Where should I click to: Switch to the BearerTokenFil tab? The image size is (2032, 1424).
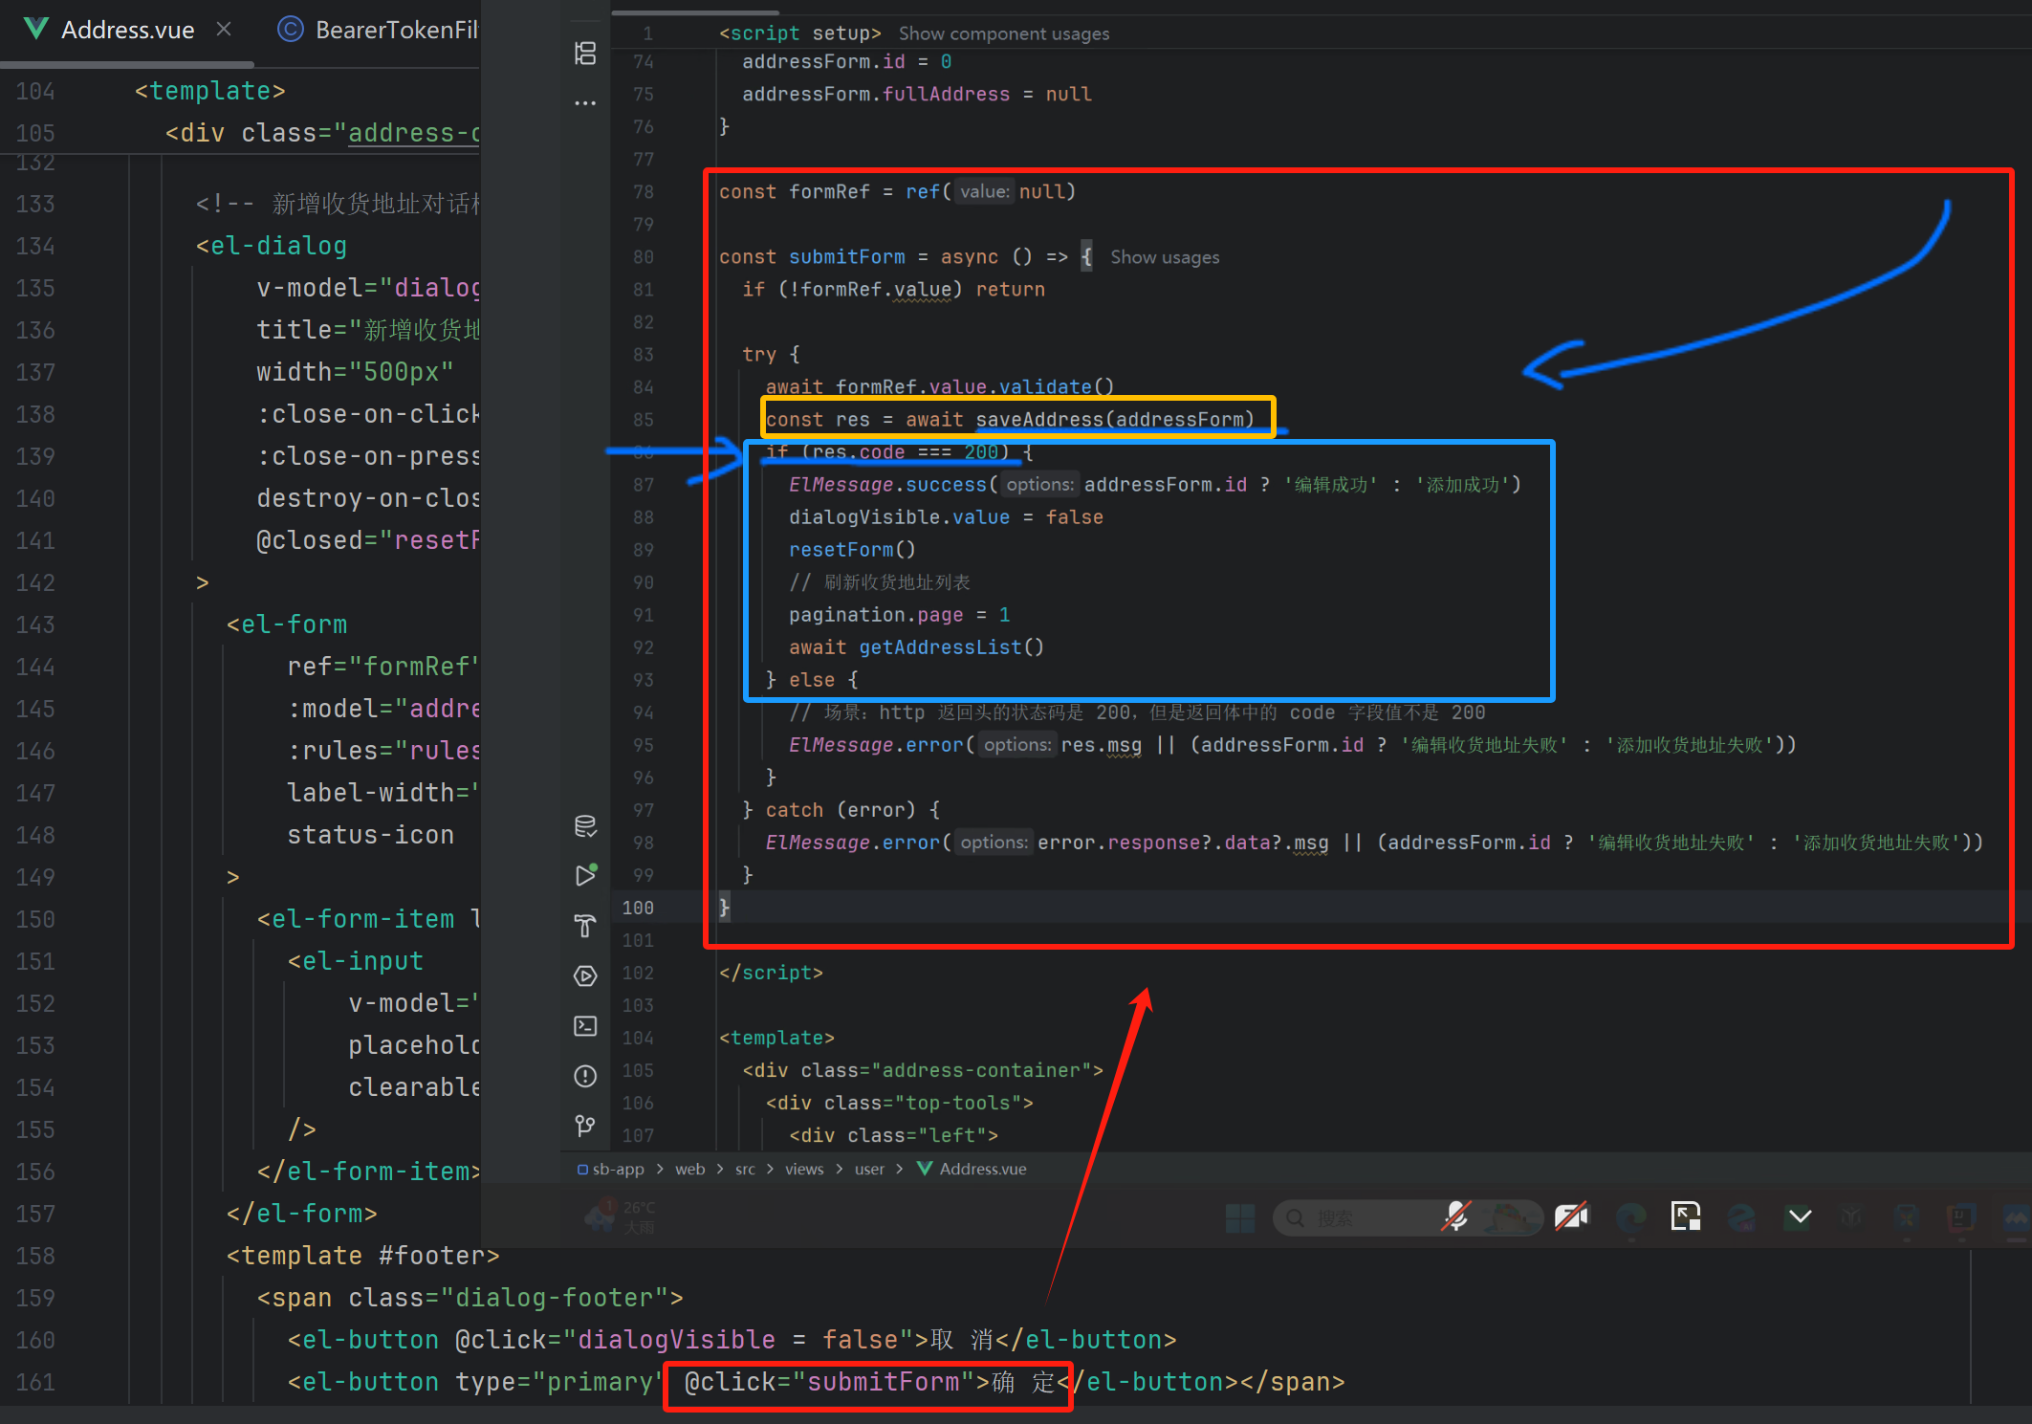(x=378, y=30)
